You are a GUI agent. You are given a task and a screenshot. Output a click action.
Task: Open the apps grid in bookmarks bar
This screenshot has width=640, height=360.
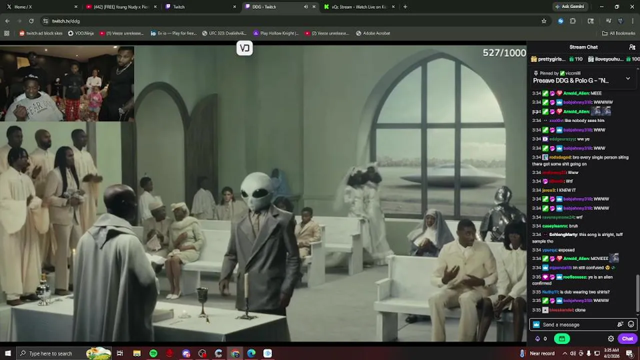pyautogui.click(x=6, y=33)
